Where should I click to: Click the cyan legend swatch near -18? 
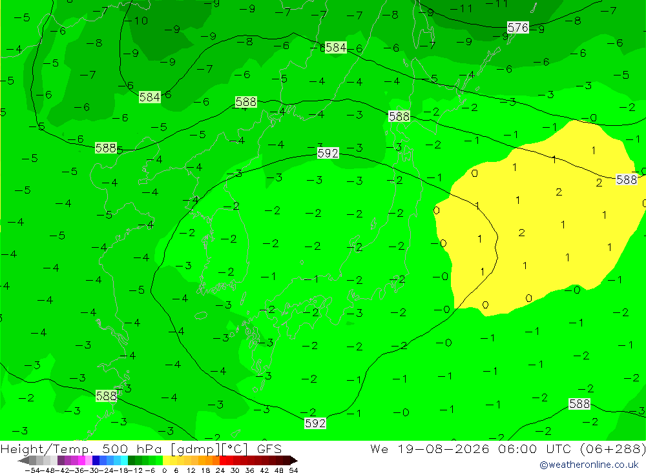tap(124, 461)
